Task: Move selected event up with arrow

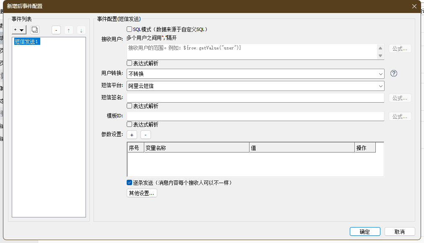Action: [69, 30]
